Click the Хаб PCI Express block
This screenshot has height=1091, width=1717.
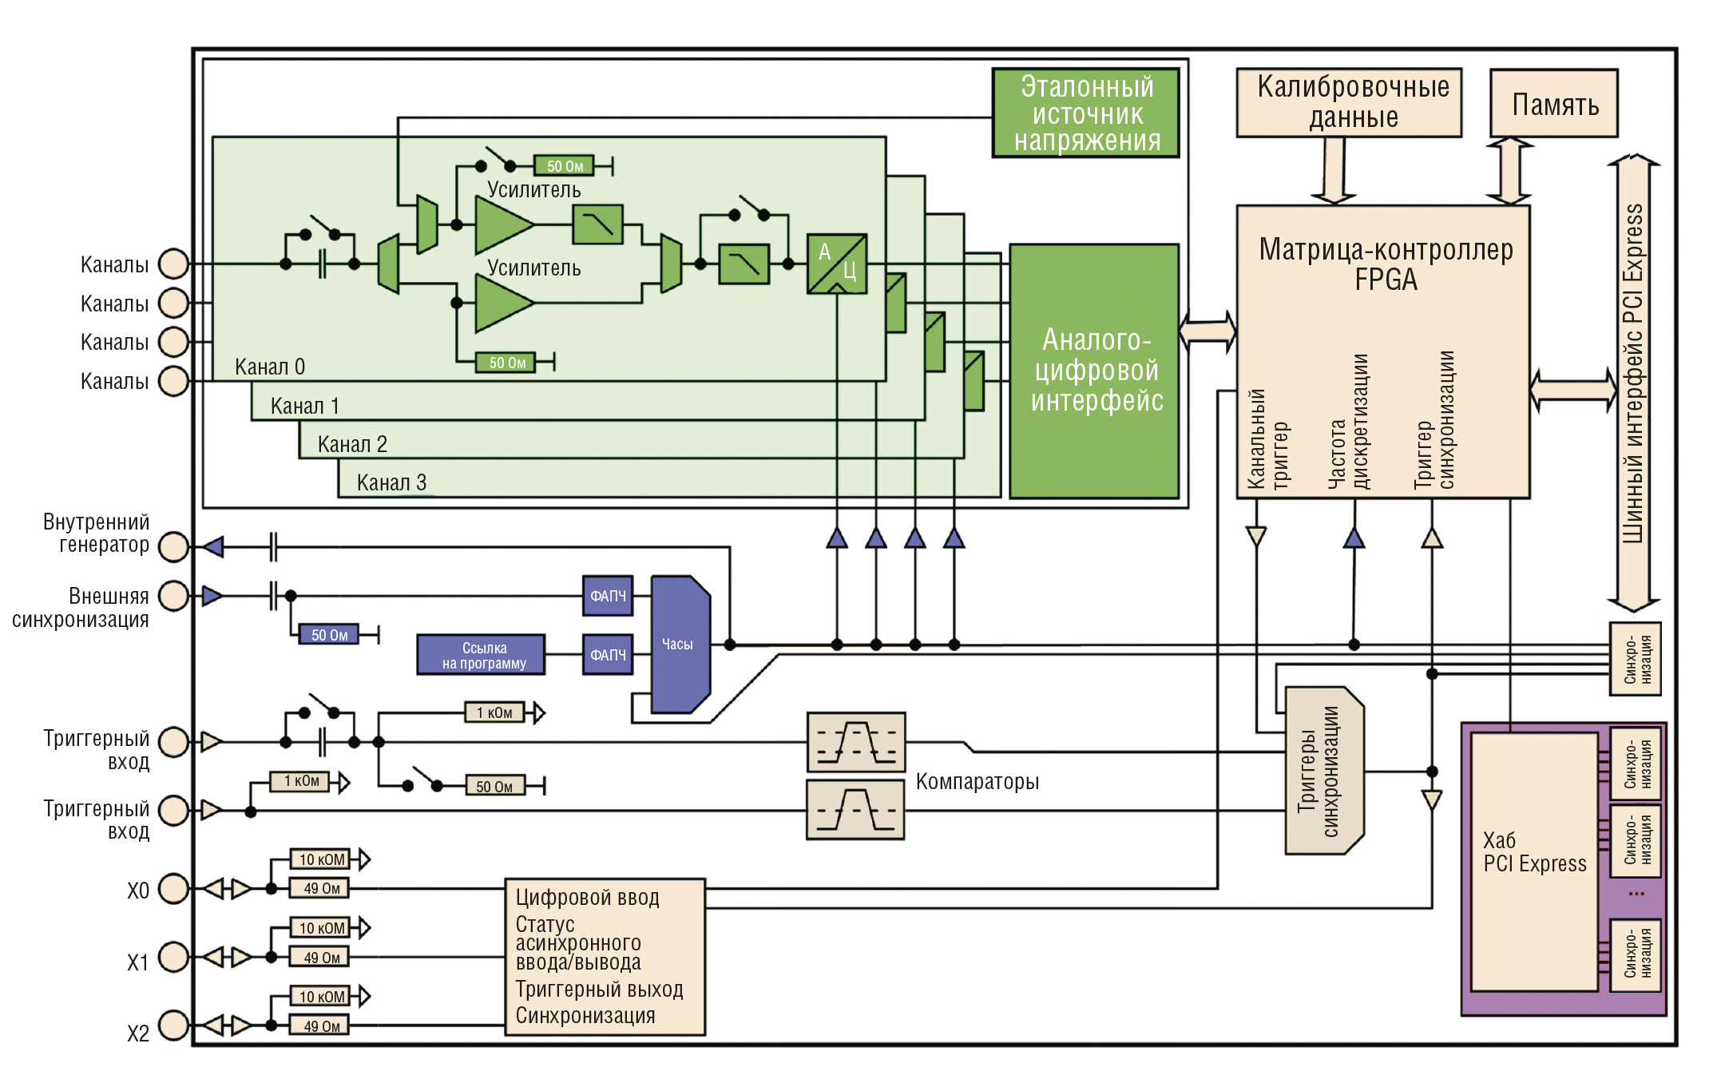1534,861
